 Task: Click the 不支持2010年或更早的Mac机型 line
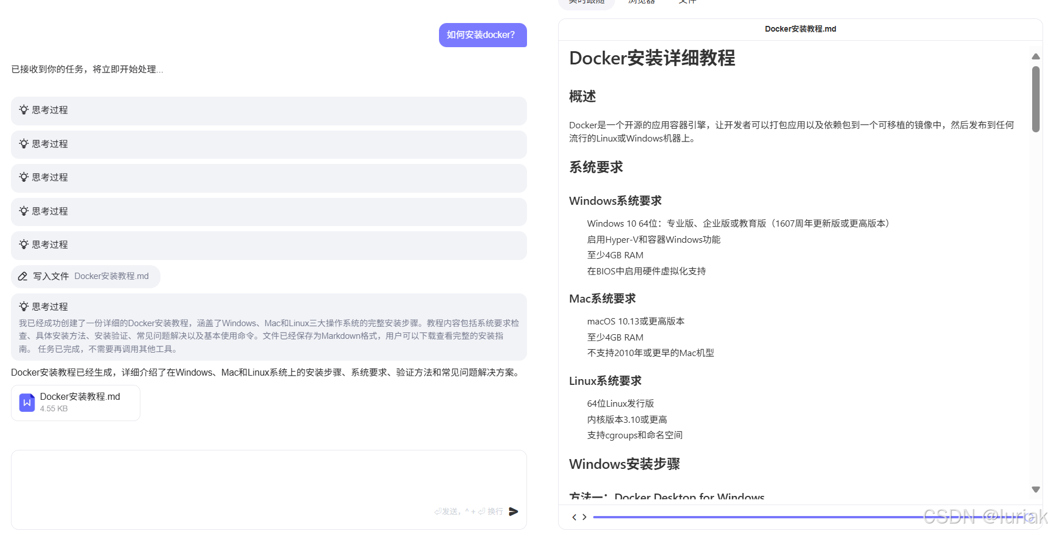click(x=650, y=353)
